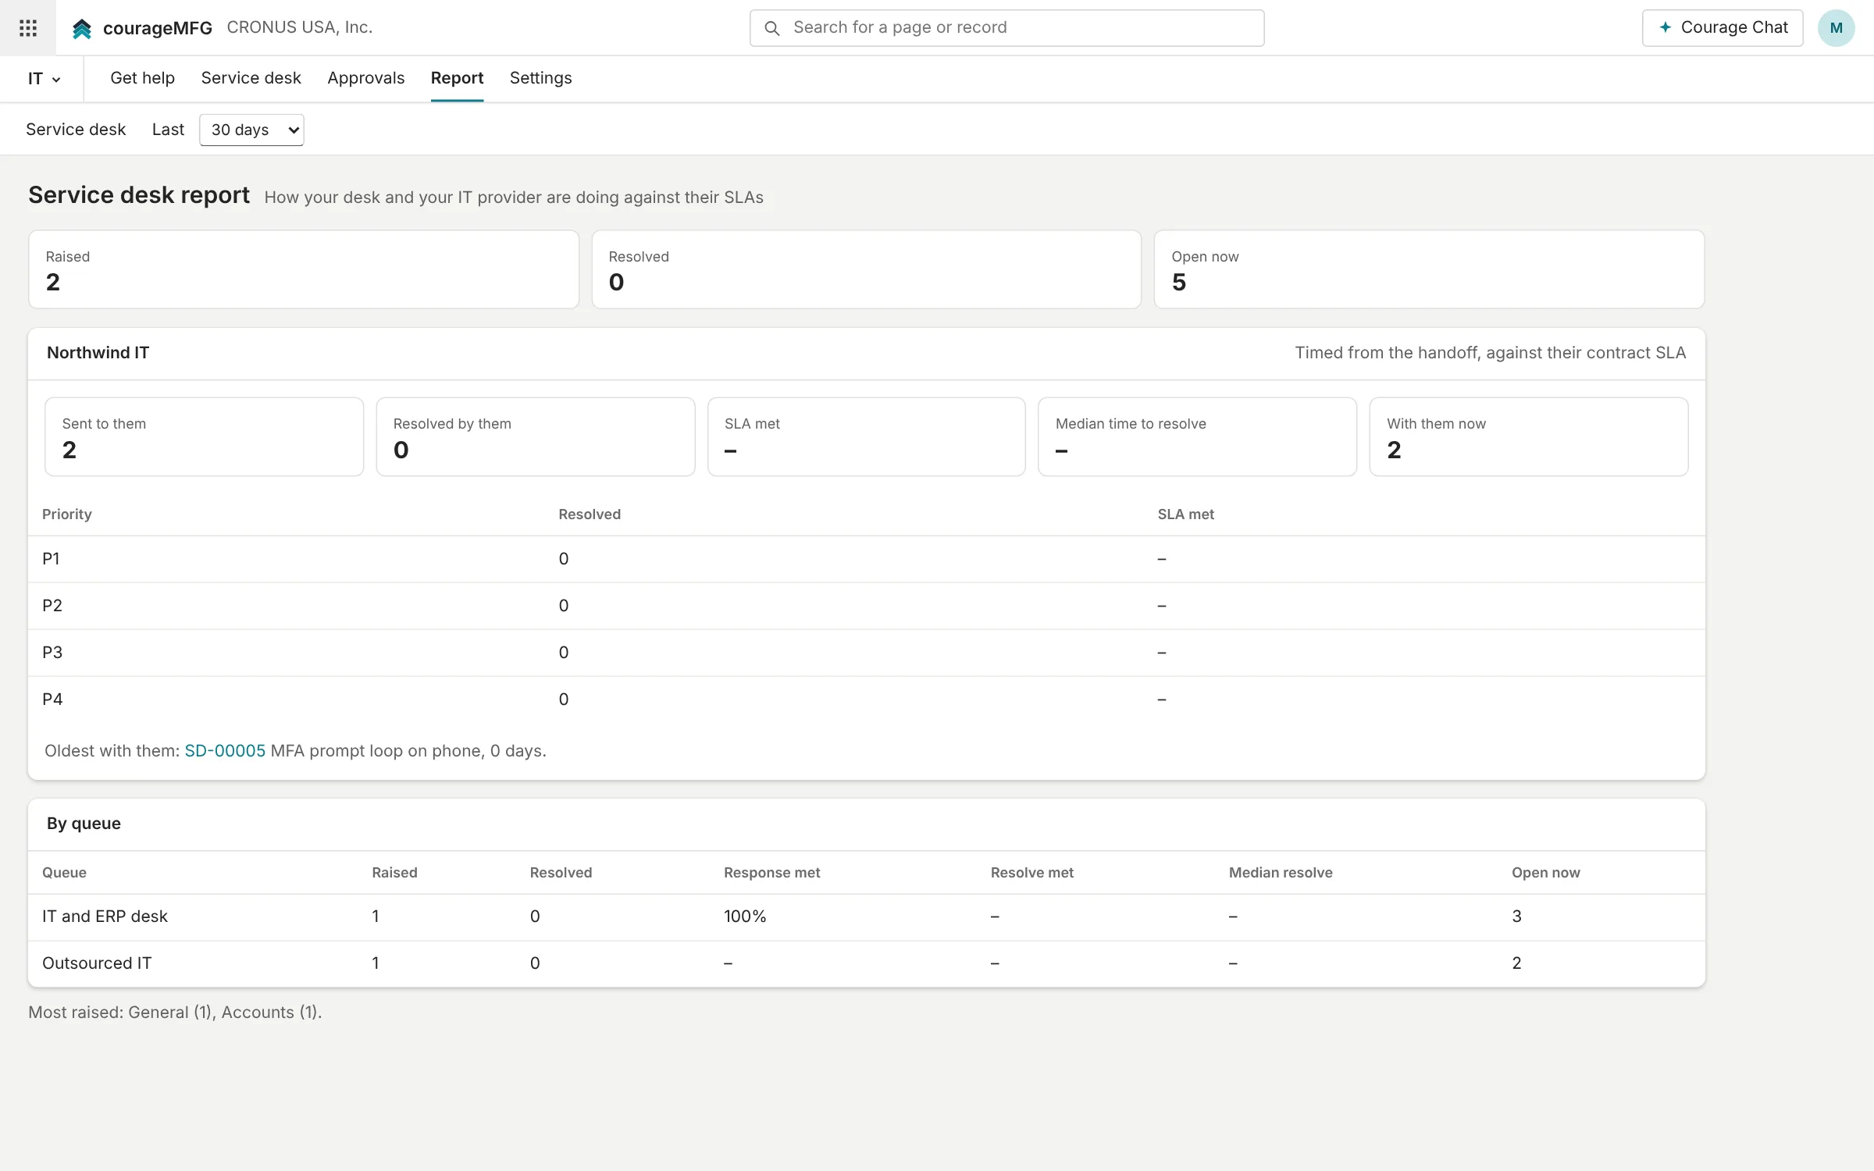Click the Northwind IT heading
The width and height of the screenshot is (1874, 1171).
(x=98, y=353)
